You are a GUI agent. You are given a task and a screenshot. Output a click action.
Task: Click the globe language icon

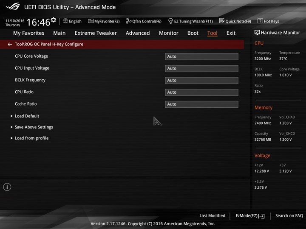click(x=65, y=21)
